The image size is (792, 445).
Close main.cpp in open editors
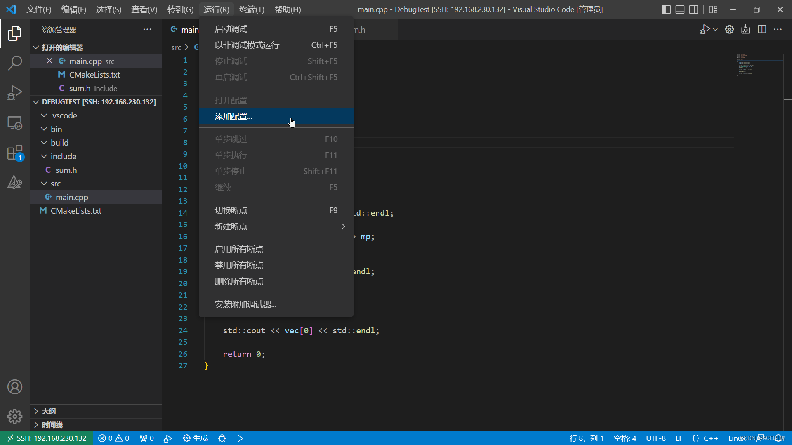49,61
